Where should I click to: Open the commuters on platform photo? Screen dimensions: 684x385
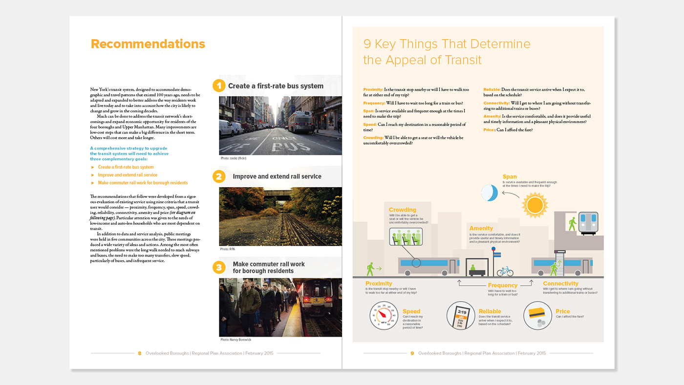280,307
